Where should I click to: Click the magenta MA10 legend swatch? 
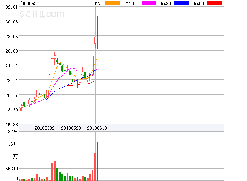(149, 3)
